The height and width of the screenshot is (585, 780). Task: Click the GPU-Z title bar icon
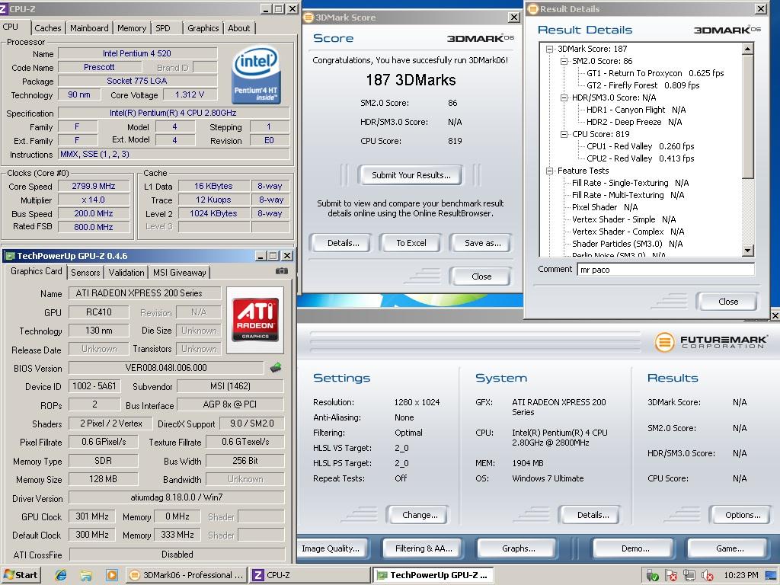coord(9,256)
